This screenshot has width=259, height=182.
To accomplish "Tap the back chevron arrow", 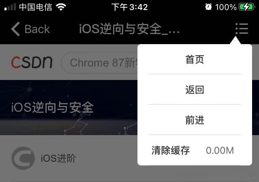I will pyautogui.click(x=16, y=29).
